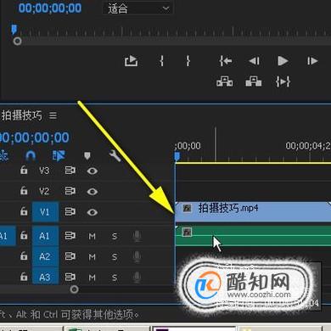Click Mark Out bracket icon
The width and height of the screenshot is (331, 331).
188,61
